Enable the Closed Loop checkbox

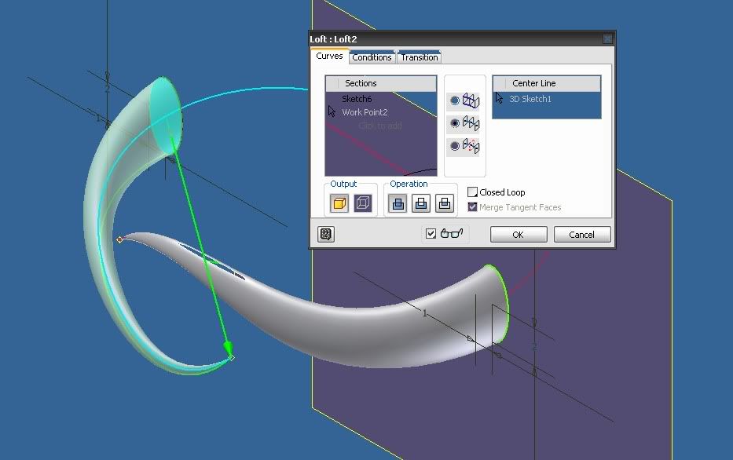[473, 192]
